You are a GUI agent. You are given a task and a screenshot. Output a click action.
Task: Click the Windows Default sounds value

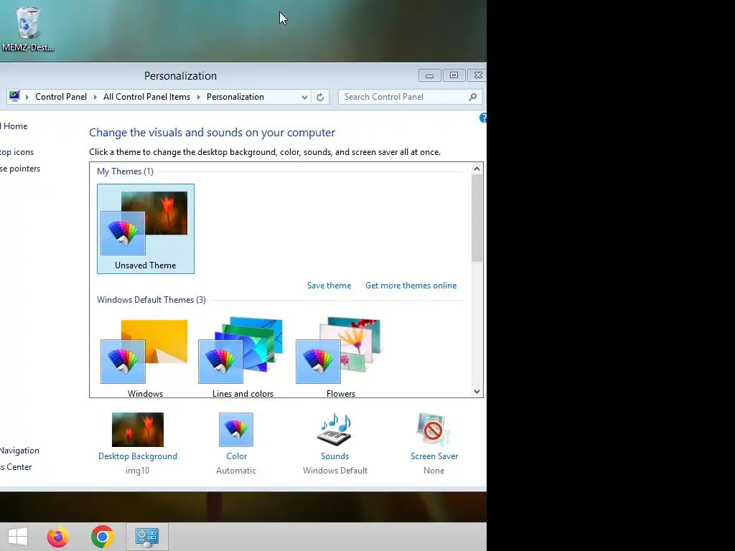[x=335, y=471]
